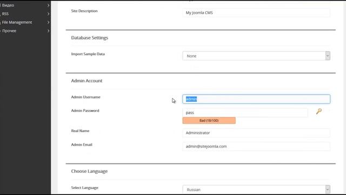Click the chevron next to File Management
The image size is (346, 195).
coord(48,22)
